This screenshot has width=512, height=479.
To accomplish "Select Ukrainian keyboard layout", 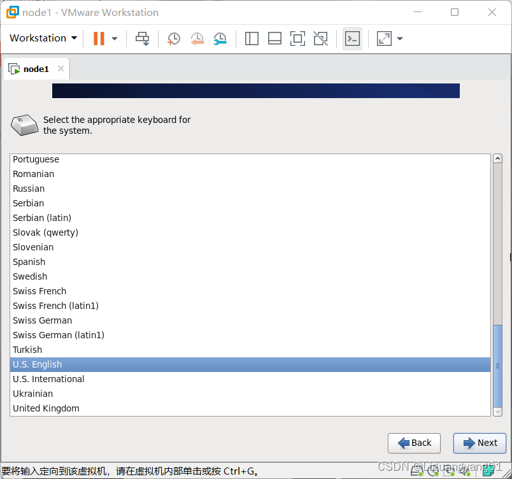I will (250, 394).
